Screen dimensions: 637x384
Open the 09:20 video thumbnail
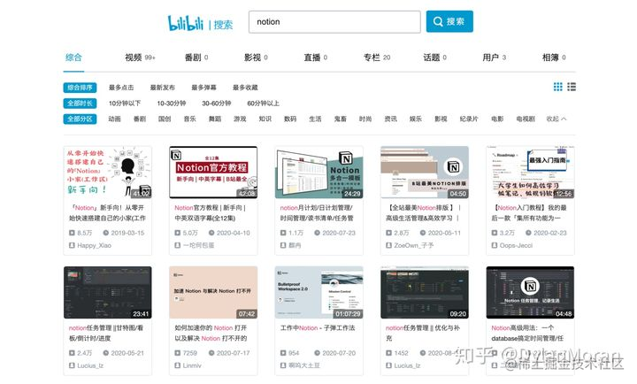click(x=425, y=293)
